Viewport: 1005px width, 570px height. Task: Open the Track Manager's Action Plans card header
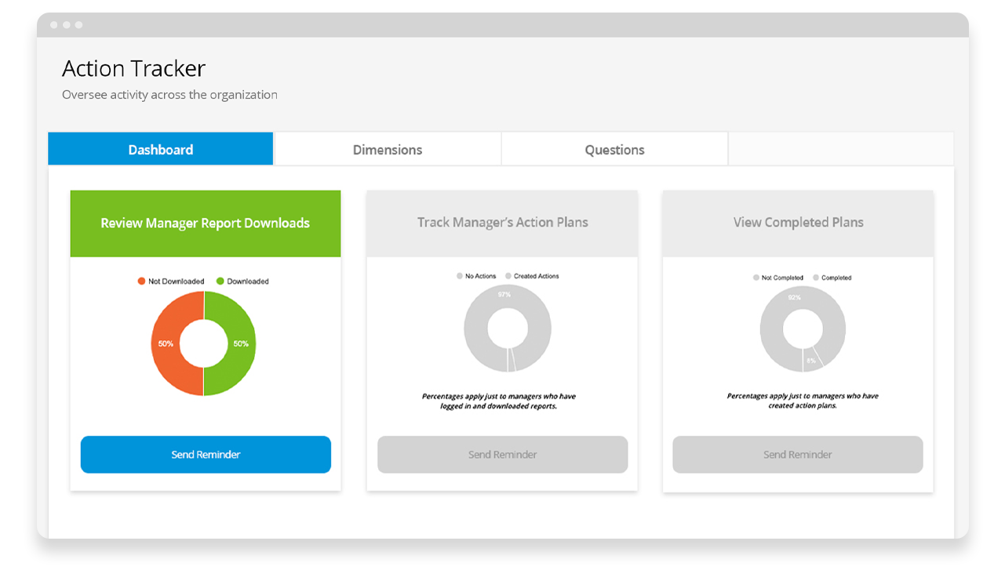(502, 223)
